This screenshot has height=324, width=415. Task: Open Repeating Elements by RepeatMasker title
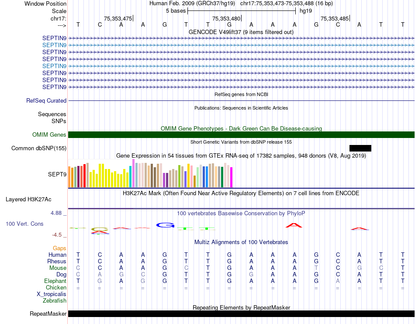click(x=242, y=307)
